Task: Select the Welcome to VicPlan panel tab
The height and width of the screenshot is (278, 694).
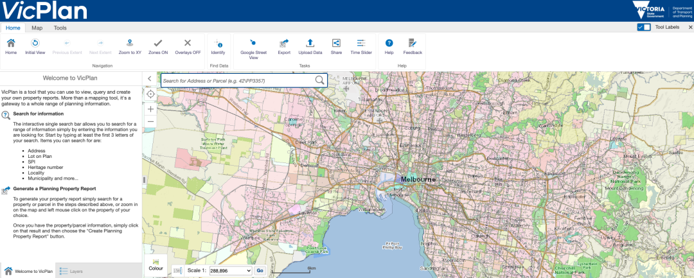Action: tap(28, 271)
